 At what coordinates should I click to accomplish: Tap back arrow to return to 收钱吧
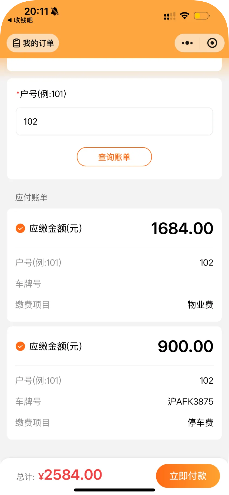coord(10,20)
